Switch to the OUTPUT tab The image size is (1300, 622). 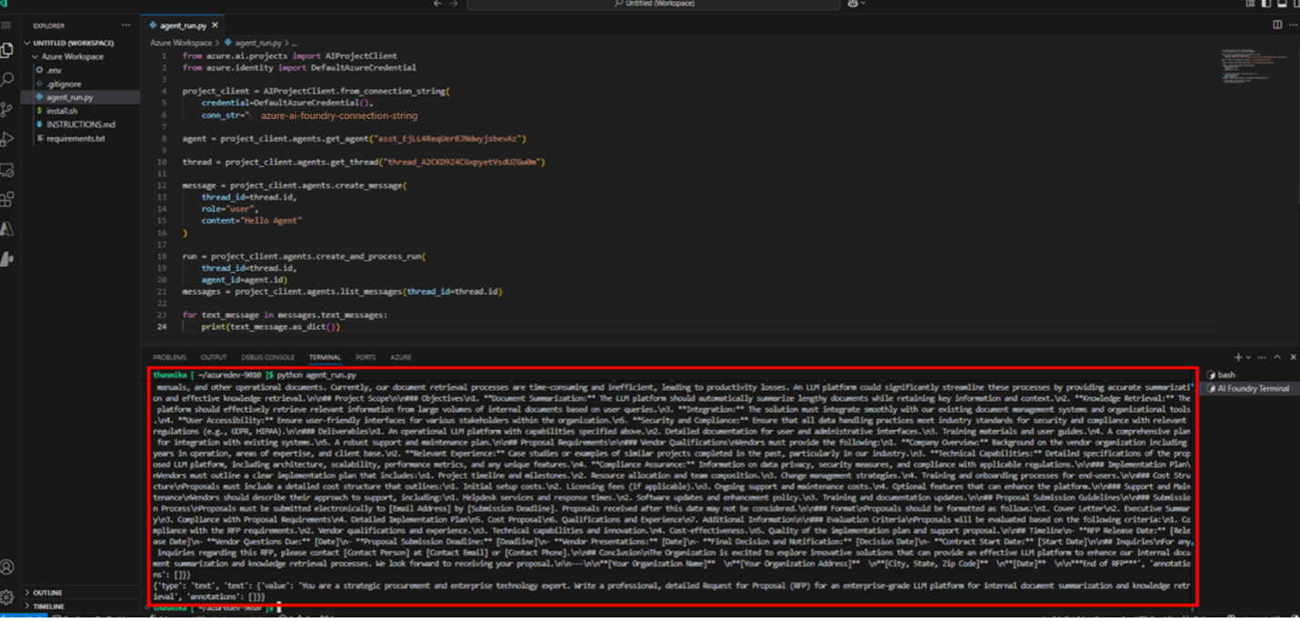pyautogui.click(x=215, y=357)
